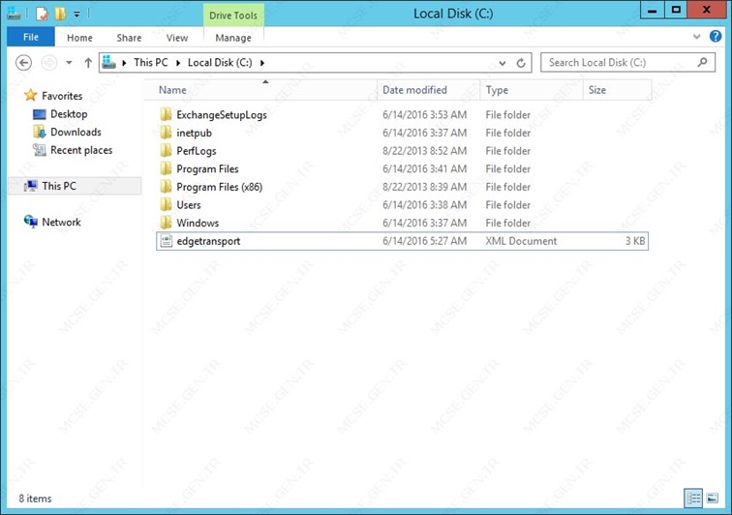The width and height of the screenshot is (732, 515).
Task: Click the Windows folder name
Action: point(198,224)
